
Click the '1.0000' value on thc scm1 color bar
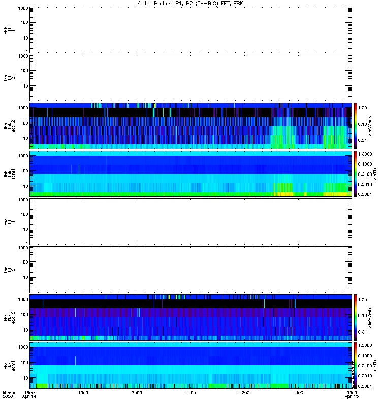(365, 345)
